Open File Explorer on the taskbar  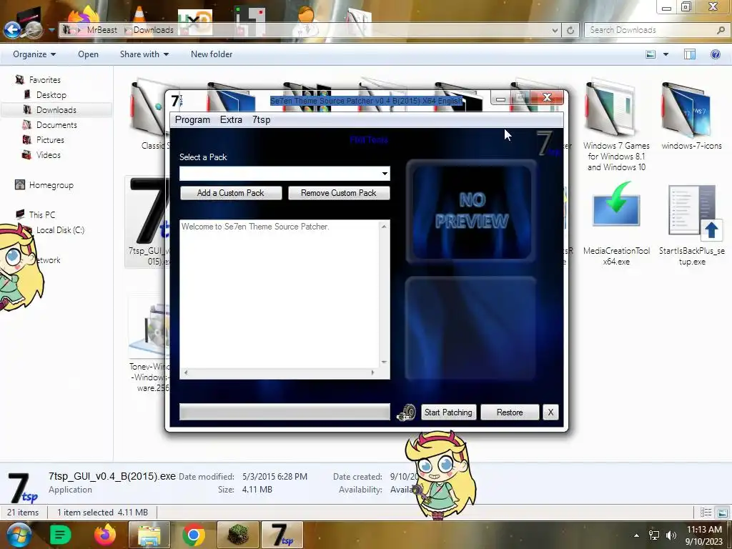[149, 535]
